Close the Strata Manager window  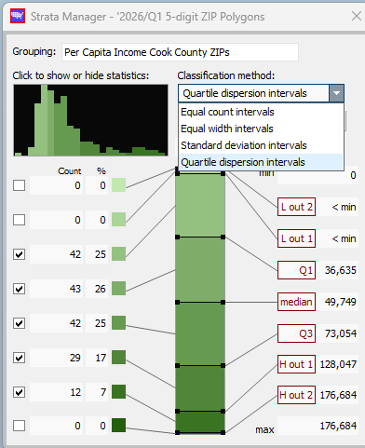click(357, 16)
